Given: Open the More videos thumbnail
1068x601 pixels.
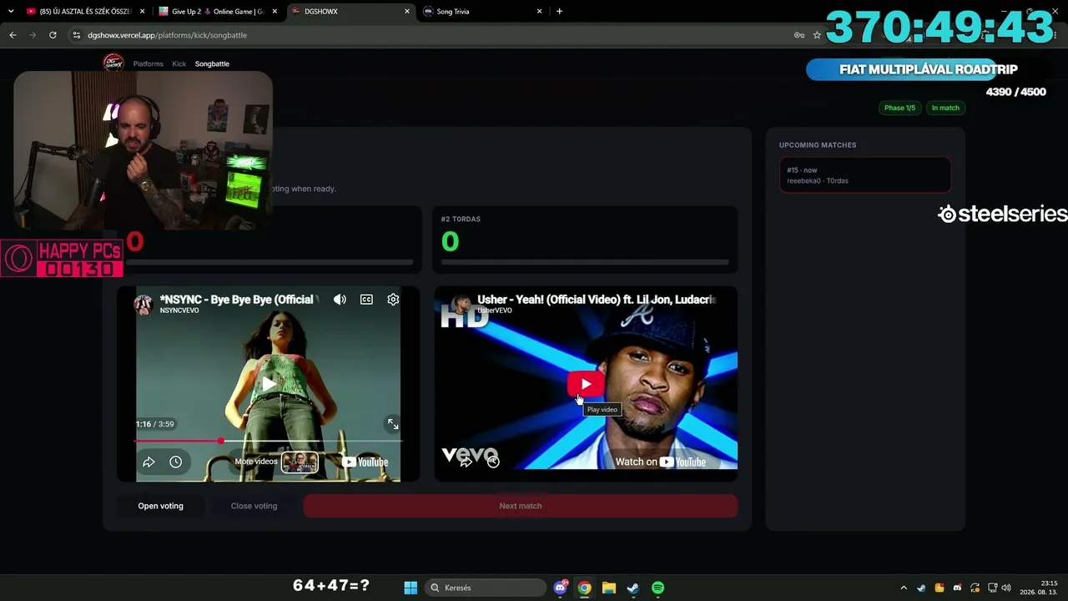Looking at the screenshot, I should pos(300,462).
